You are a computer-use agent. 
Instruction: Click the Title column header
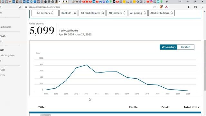coord(42,107)
